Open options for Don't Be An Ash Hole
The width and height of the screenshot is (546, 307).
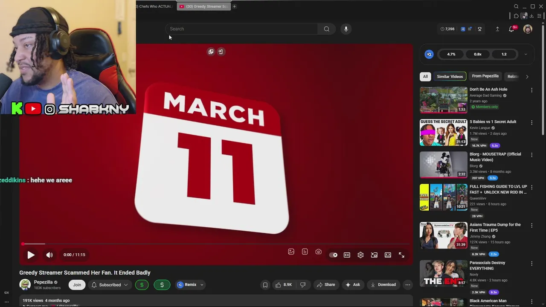click(x=531, y=90)
